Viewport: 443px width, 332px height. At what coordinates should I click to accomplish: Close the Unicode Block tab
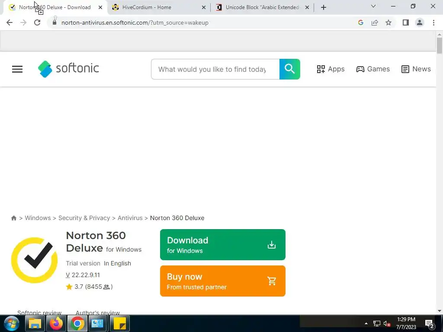pos(307,7)
